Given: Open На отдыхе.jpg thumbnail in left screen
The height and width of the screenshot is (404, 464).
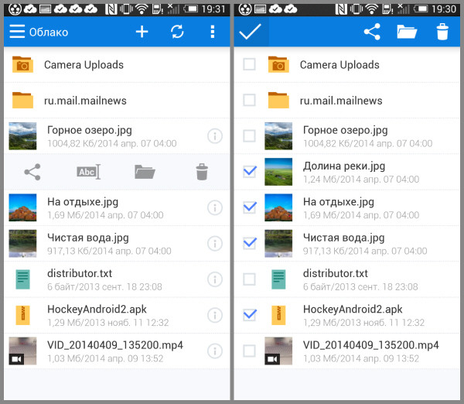Looking at the screenshot, I should click(x=22, y=207).
